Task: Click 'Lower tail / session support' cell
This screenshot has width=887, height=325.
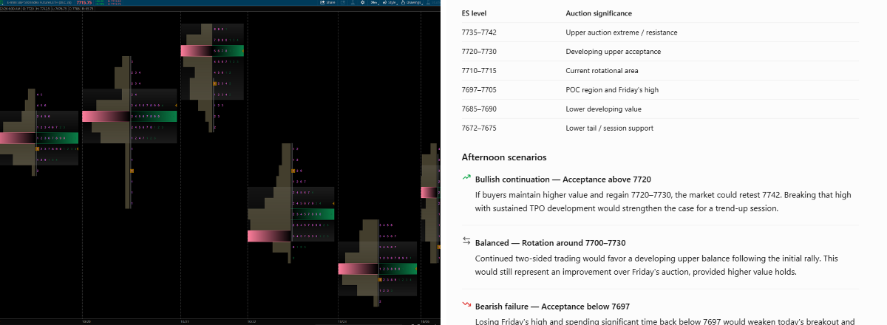Action: (610, 129)
